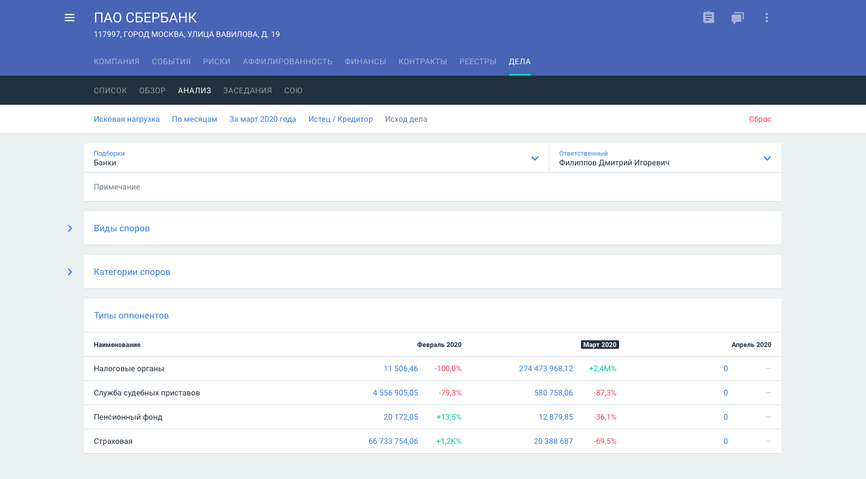The height and width of the screenshot is (479, 866).
Task: Click the Виды споров heading
Action: click(122, 228)
